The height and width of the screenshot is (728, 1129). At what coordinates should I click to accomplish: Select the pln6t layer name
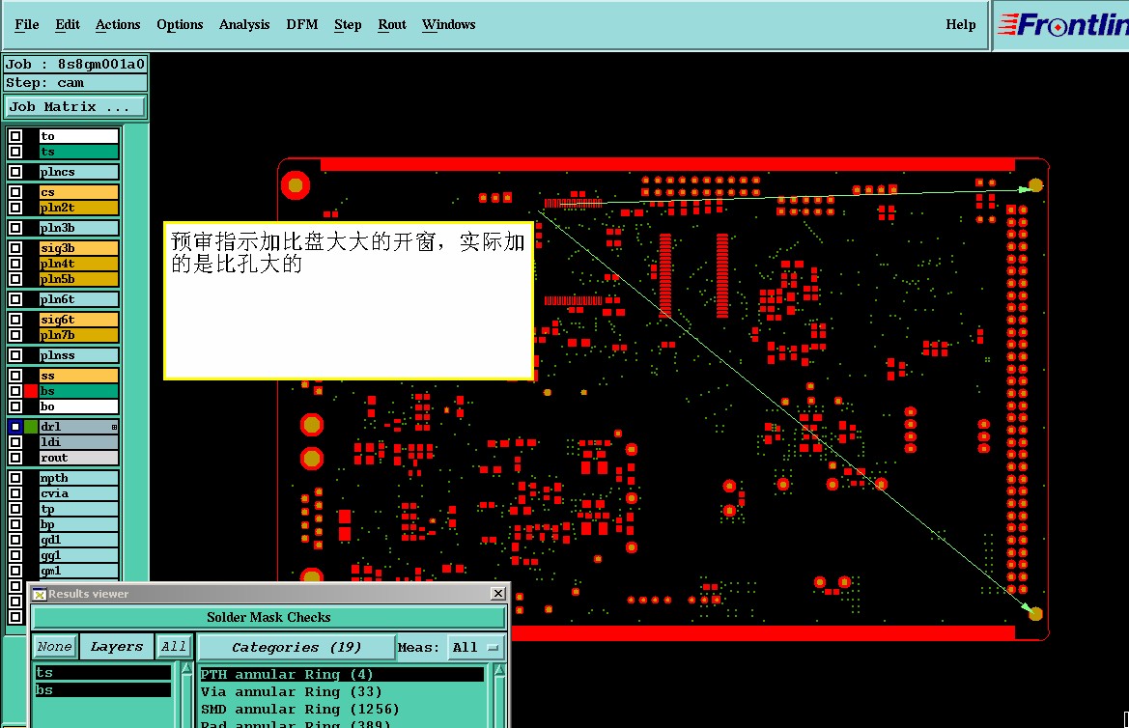(78, 299)
